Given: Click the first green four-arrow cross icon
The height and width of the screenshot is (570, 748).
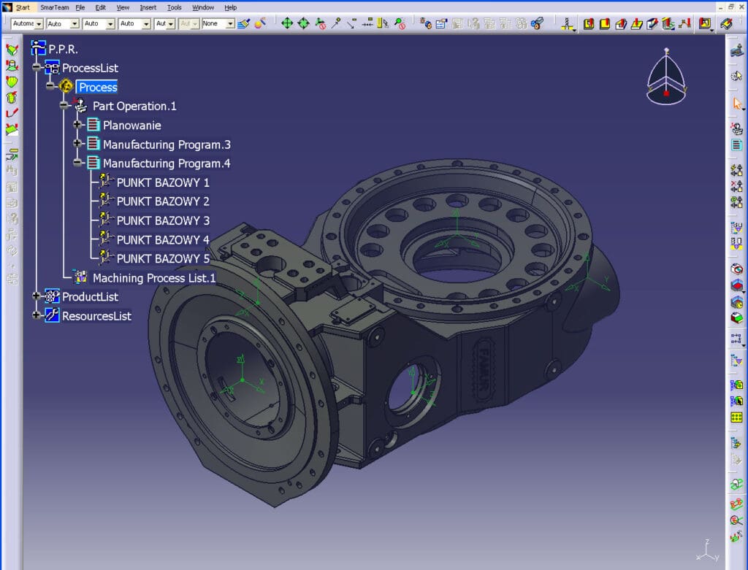Looking at the screenshot, I should click(x=287, y=23).
